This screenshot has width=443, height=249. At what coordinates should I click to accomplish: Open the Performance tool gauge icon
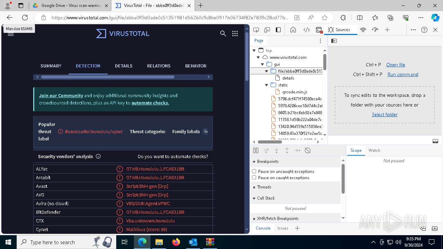point(375,30)
